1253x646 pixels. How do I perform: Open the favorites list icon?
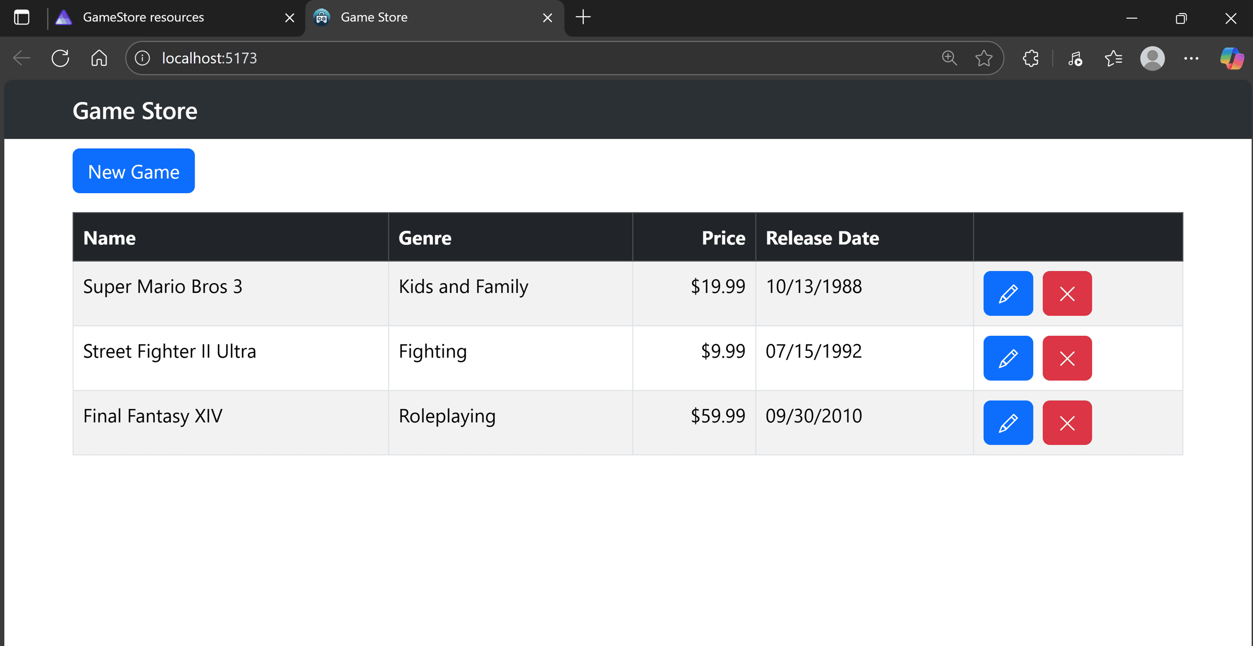[x=1113, y=58]
